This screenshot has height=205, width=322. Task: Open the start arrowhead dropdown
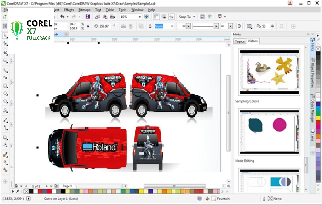[x=188, y=26]
